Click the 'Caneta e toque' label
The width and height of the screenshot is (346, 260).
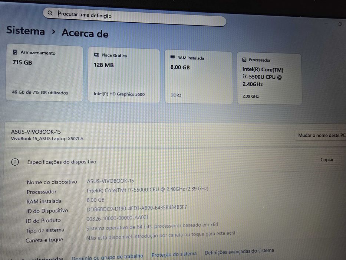tap(45, 240)
